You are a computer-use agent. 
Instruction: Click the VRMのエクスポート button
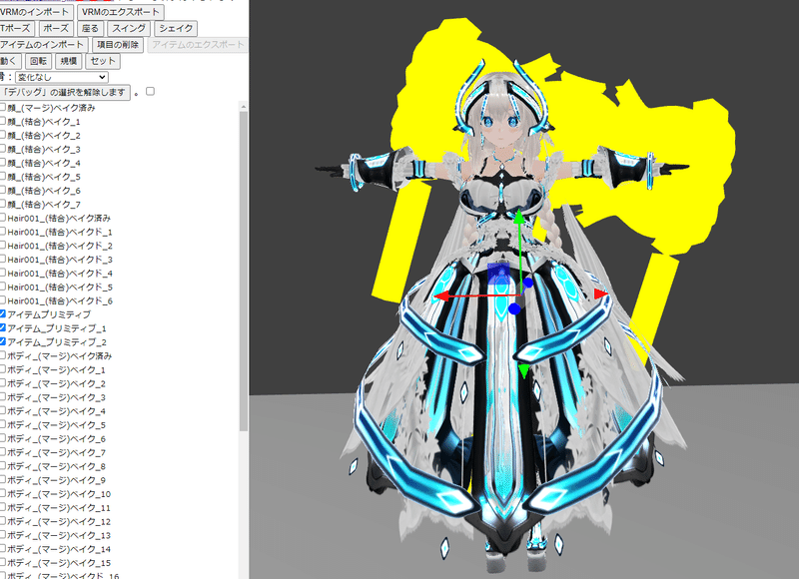pyautogui.click(x=121, y=12)
